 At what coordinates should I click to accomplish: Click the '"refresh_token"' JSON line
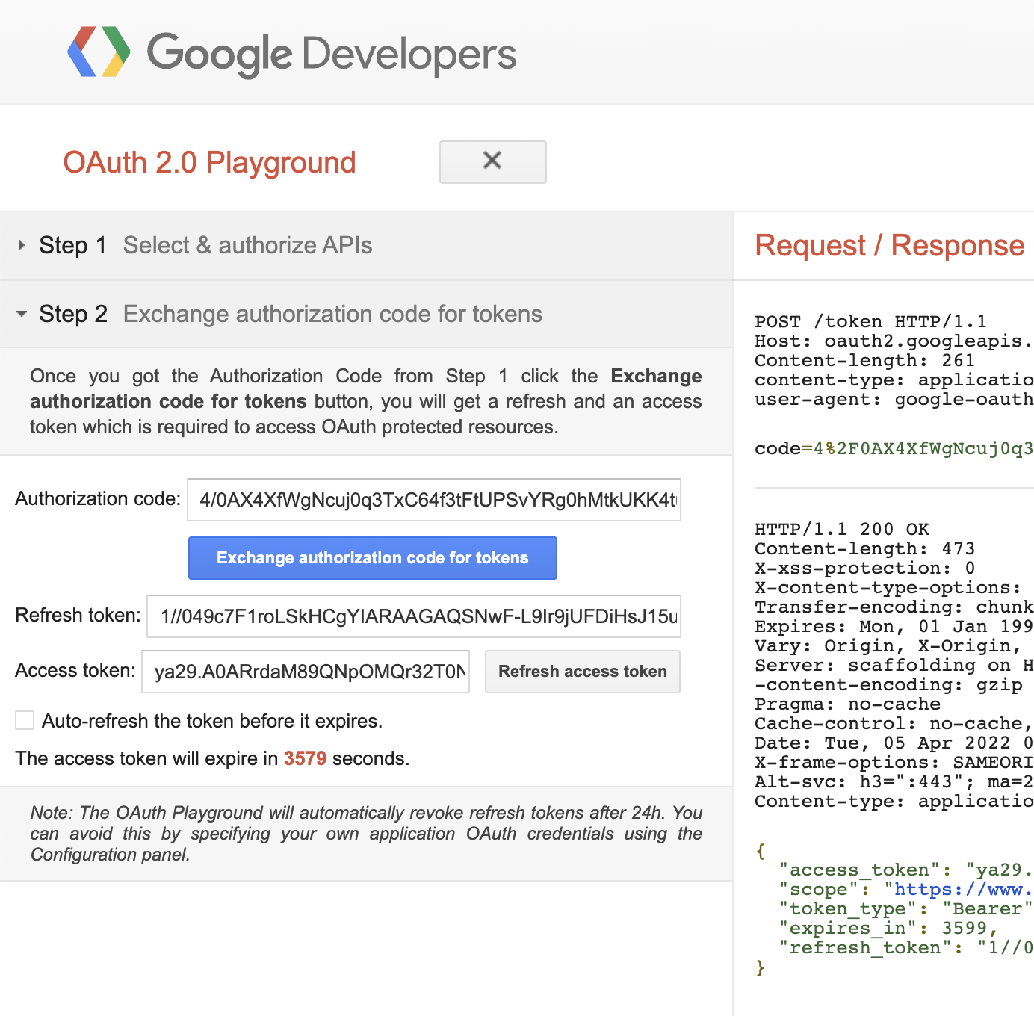[x=906, y=947]
